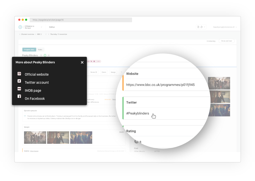Click the Genre button
Viewport: 255px width, 181px height.
[104, 72]
